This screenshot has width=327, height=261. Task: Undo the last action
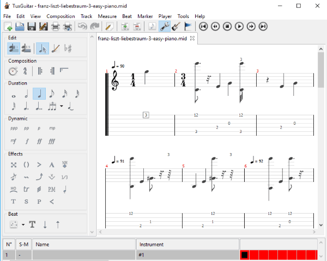[x=82, y=27]
